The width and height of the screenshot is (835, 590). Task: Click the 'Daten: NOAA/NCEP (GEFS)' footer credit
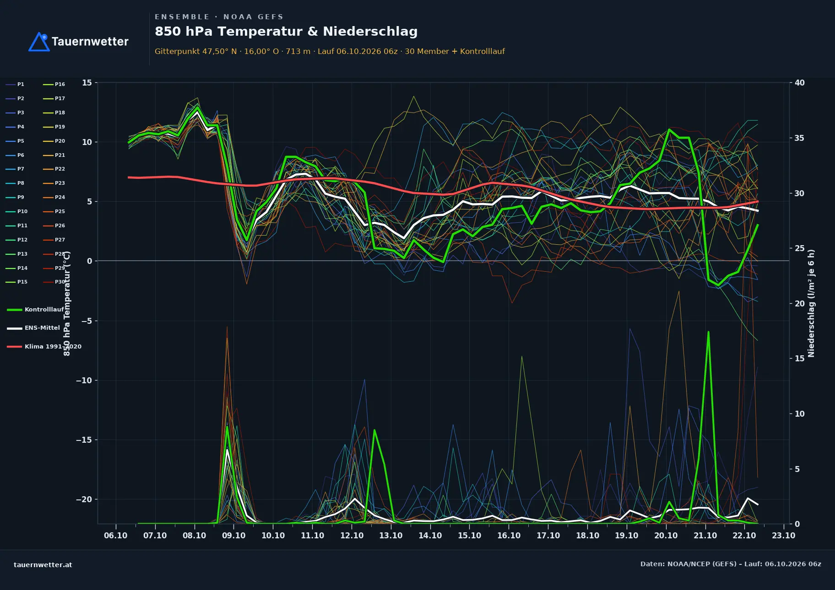click(x=731, y=564)
